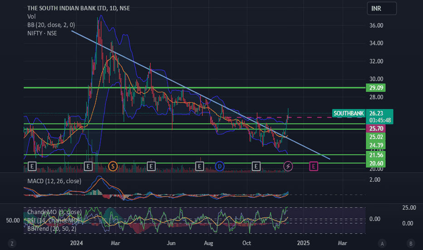Click the 2.00 MACD scale value

pos(375,180)
